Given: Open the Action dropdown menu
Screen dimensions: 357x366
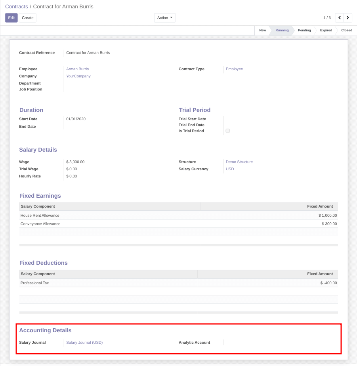Looking at the screenshot, I should 164,17.
